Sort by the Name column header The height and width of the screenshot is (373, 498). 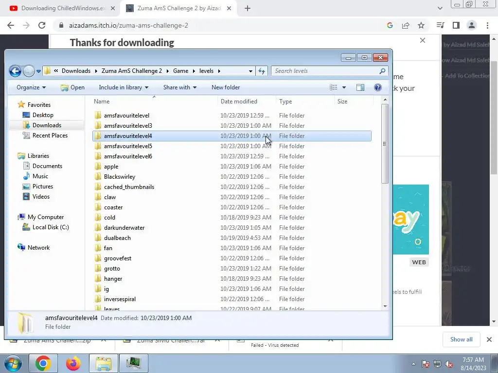(102, 102)
